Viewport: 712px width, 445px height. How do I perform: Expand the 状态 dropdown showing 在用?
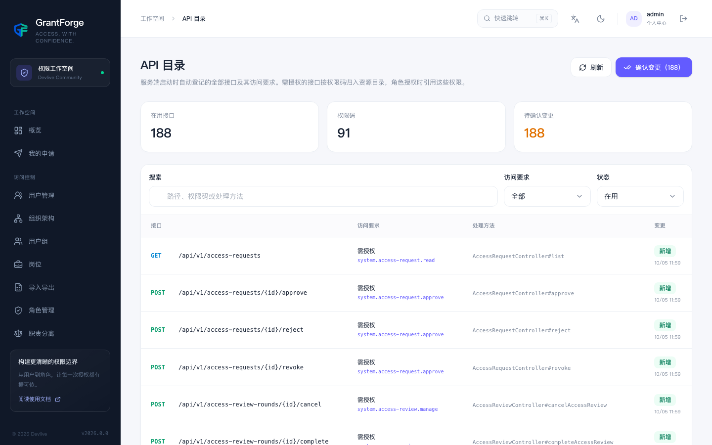pyautogui.click(x=640, y=196)
